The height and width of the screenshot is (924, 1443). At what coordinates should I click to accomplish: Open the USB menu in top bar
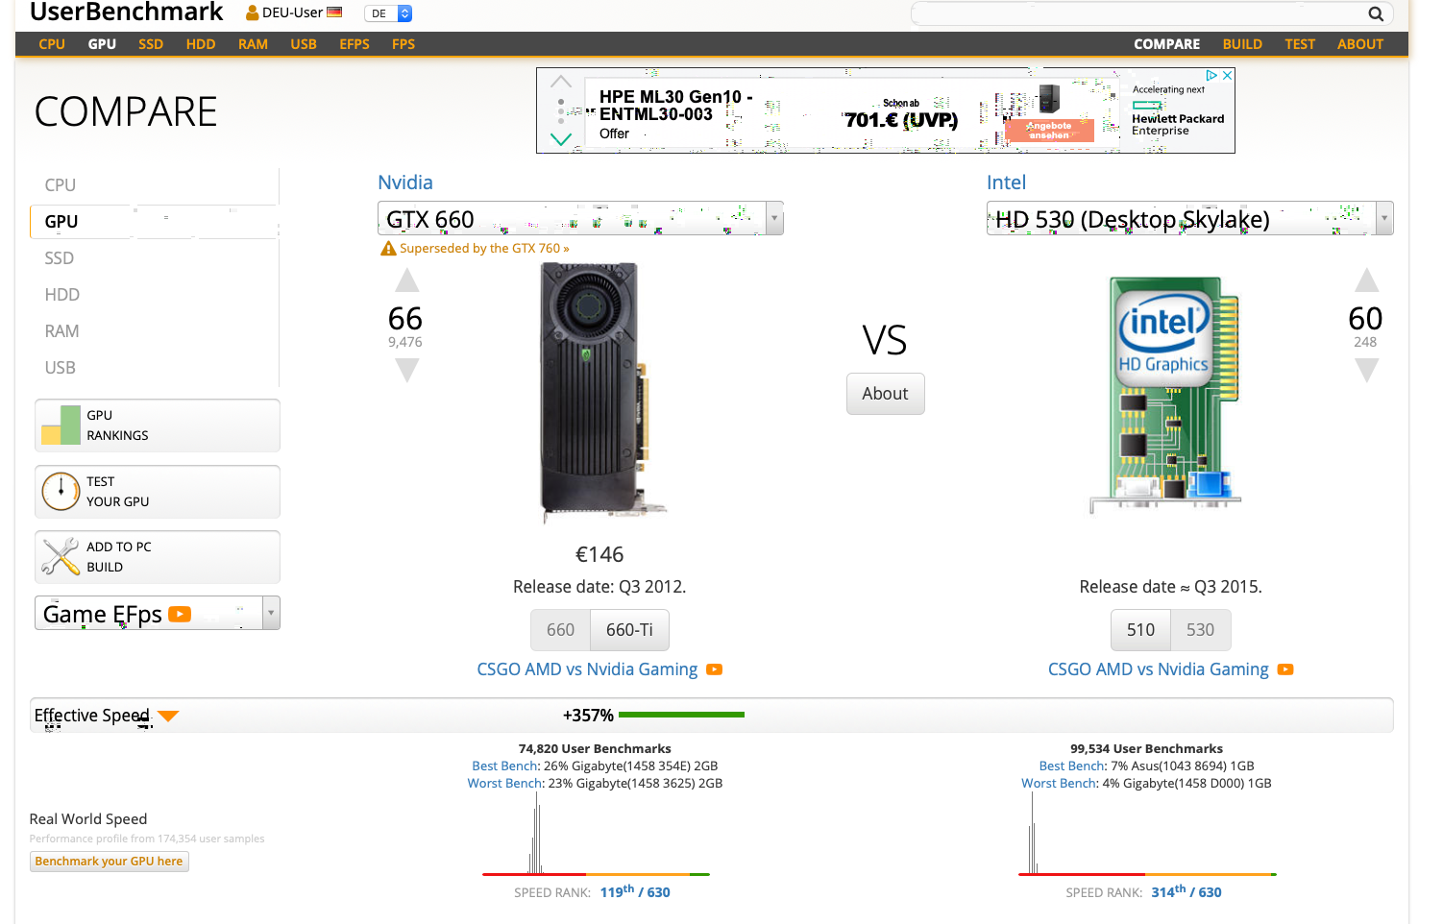click(304, 44)
